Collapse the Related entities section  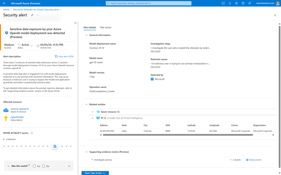click(x=86, y=104)
